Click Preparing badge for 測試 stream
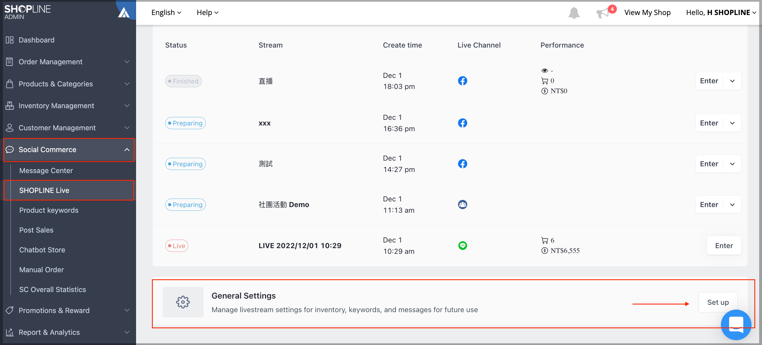This screenshot has width=762, height=345. tap(185, 164)
